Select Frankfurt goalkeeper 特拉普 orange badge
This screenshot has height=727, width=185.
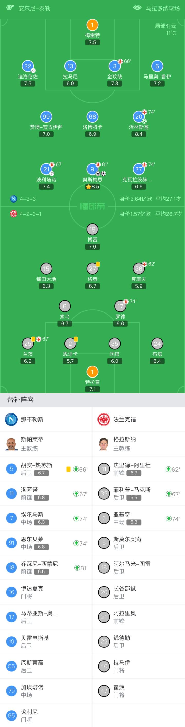[x=92, y=372]
